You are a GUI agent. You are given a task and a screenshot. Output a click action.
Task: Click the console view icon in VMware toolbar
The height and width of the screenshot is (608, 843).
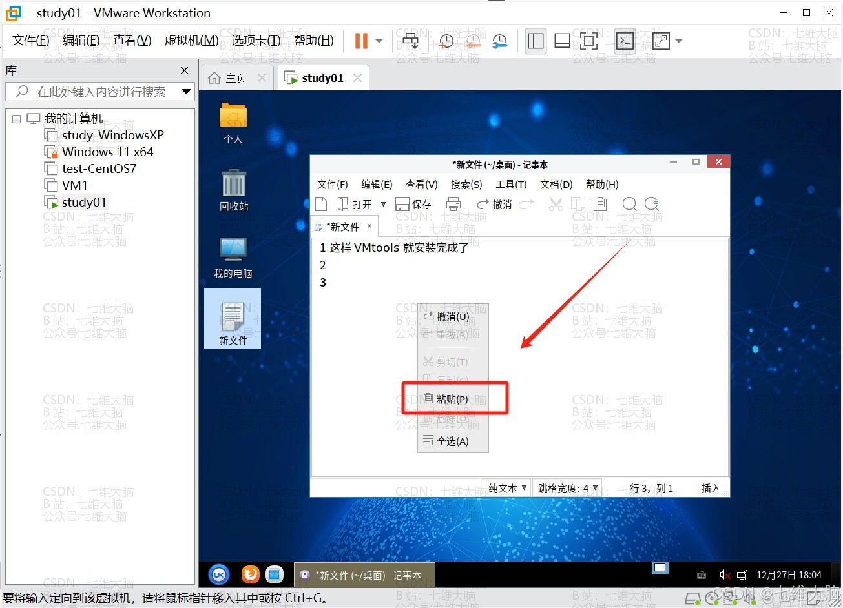pos(625,41)
